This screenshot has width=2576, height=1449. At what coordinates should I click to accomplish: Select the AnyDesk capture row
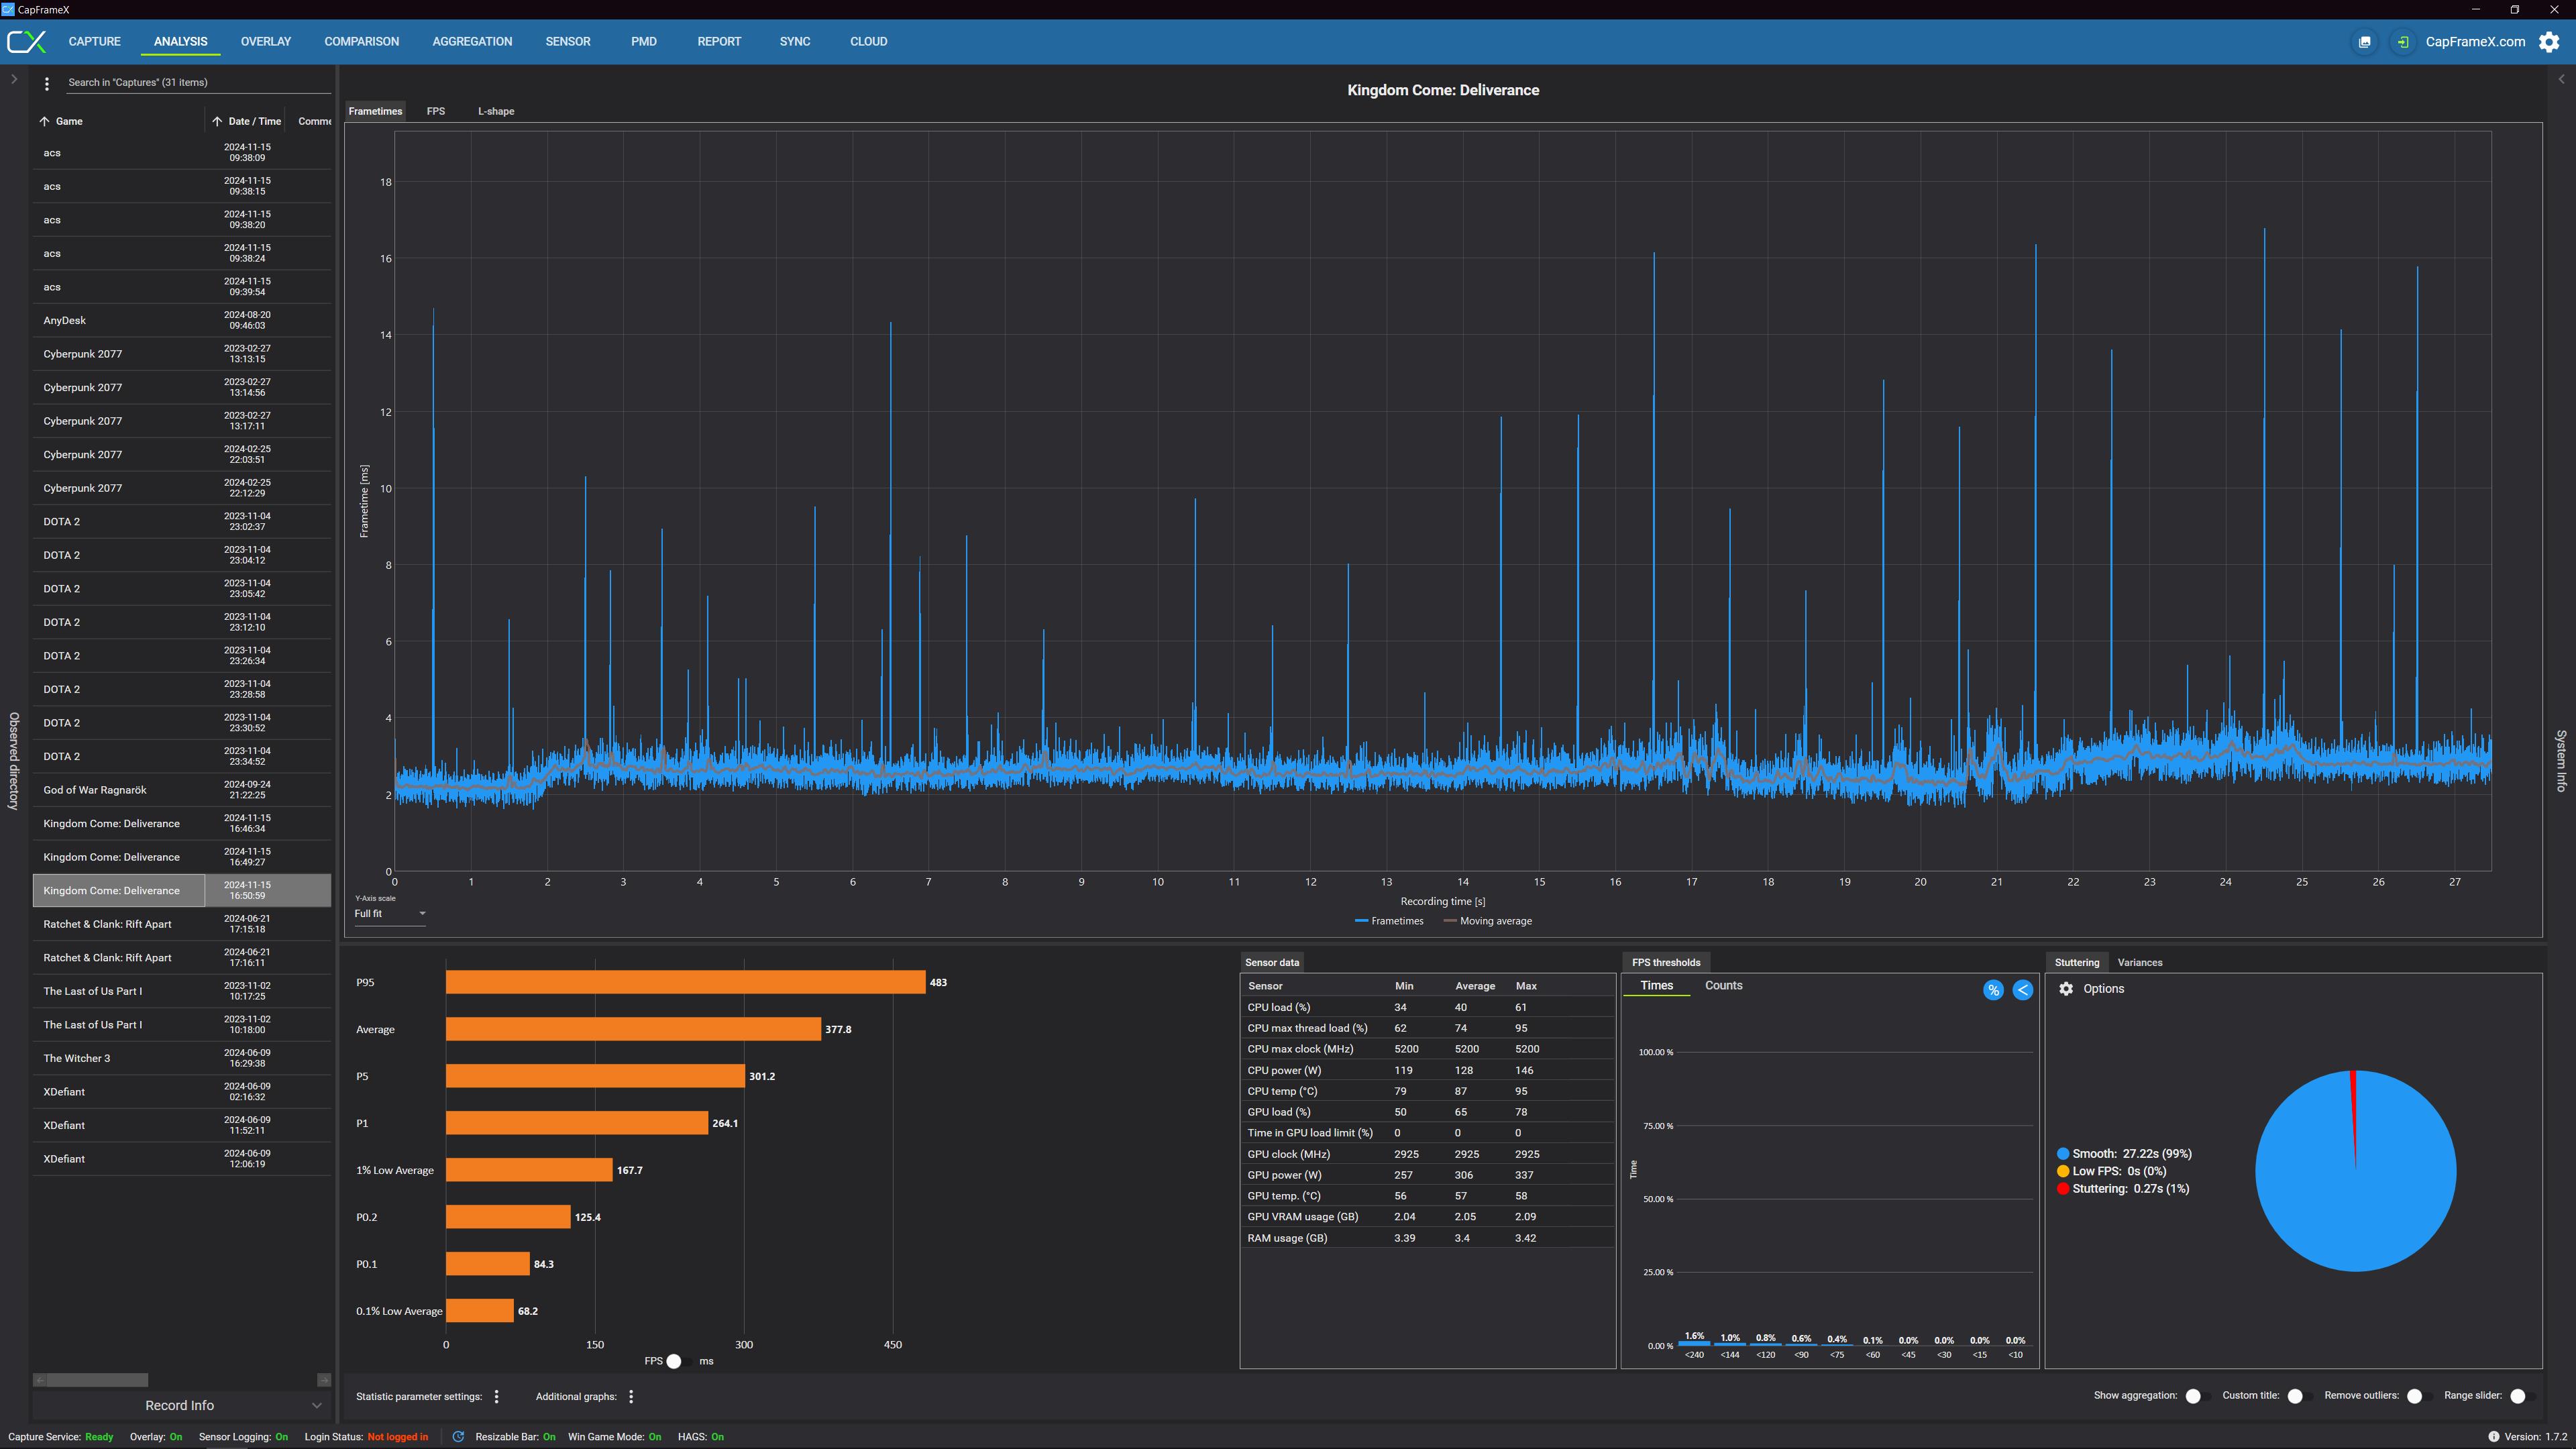(x=182, y=320)
